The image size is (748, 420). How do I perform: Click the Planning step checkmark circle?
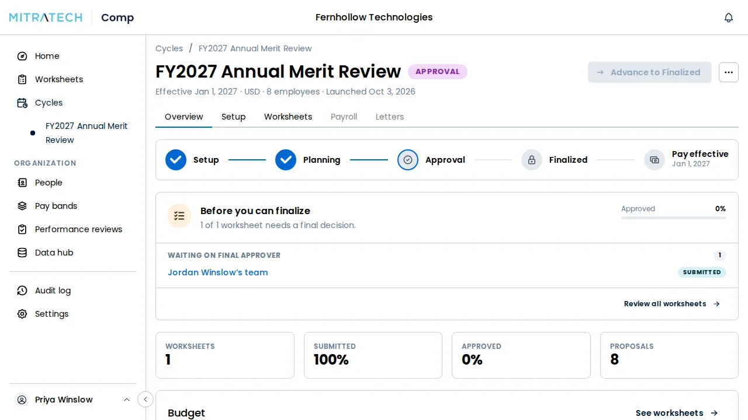tap(286, 160)
